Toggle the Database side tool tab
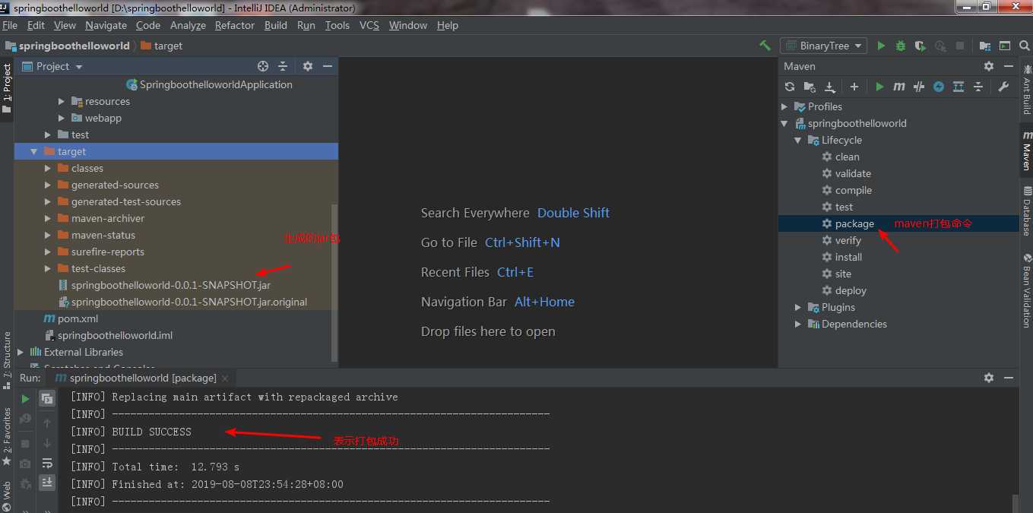Viewport: 1033px width, 513px height. 1026,211
